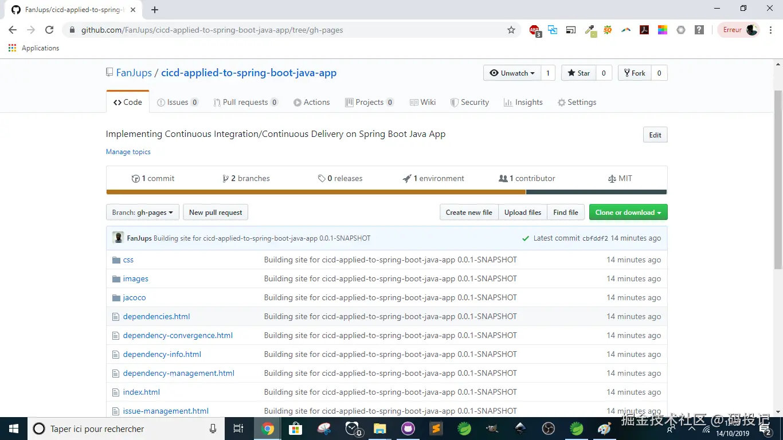
Task: Open Applications bookmark shortcut
Action: 34,48
